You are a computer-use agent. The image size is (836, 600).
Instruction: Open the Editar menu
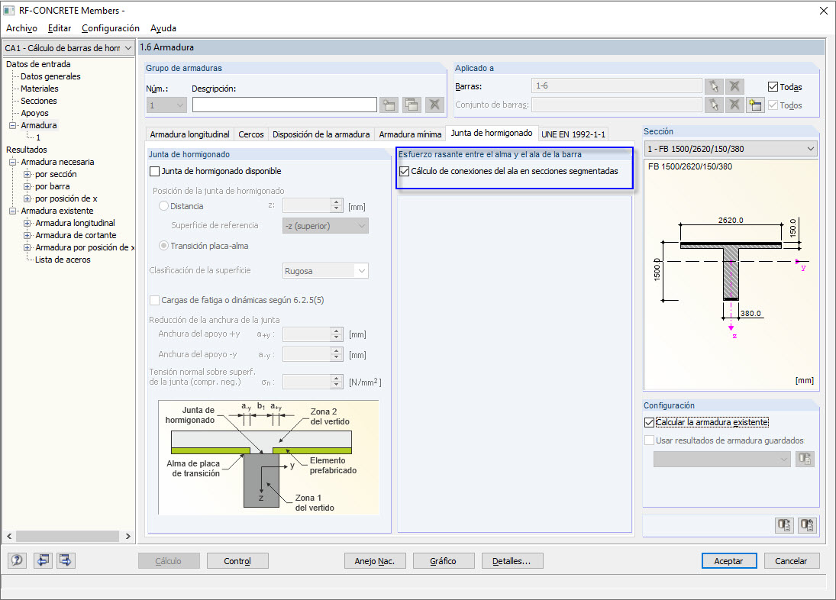(60, 28)
